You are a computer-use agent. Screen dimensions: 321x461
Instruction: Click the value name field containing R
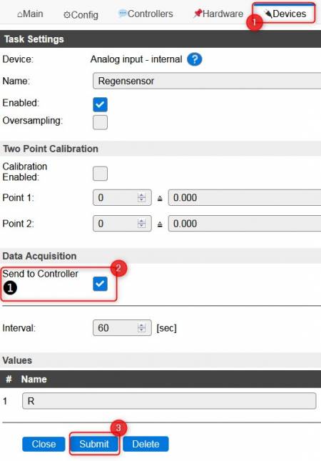click(169, 401)
